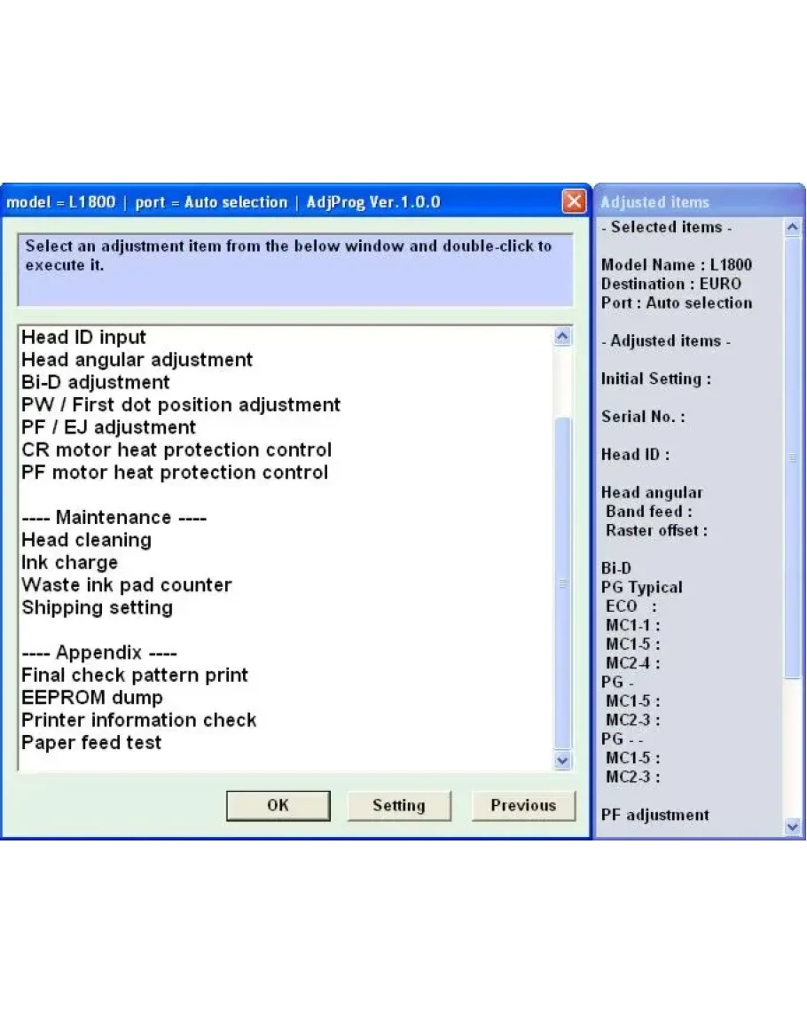807x1024 pixels.
Task: Select Head ID input in list
Action: (84, 338)
